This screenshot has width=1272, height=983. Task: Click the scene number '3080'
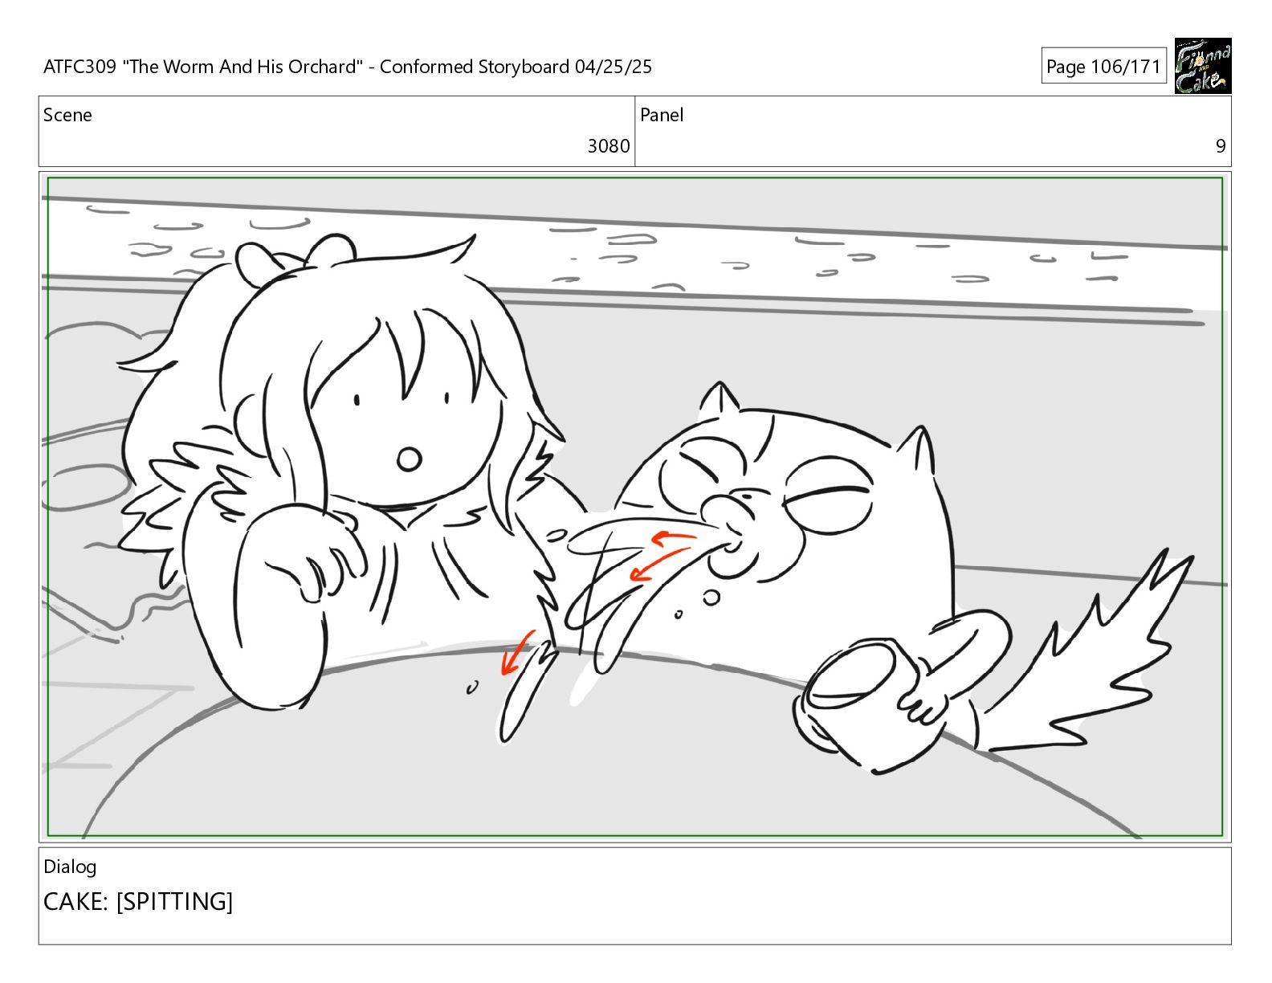tap(609, 145)
